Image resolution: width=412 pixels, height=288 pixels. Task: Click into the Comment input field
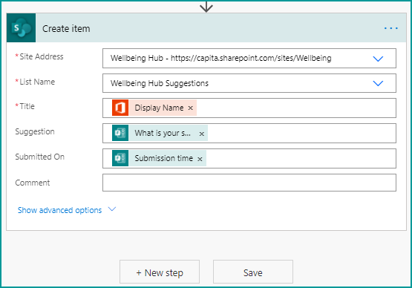pyautogui.click(x=249, y=183)
